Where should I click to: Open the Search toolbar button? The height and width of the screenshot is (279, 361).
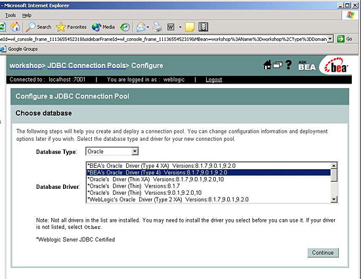(x=39, y=27)
